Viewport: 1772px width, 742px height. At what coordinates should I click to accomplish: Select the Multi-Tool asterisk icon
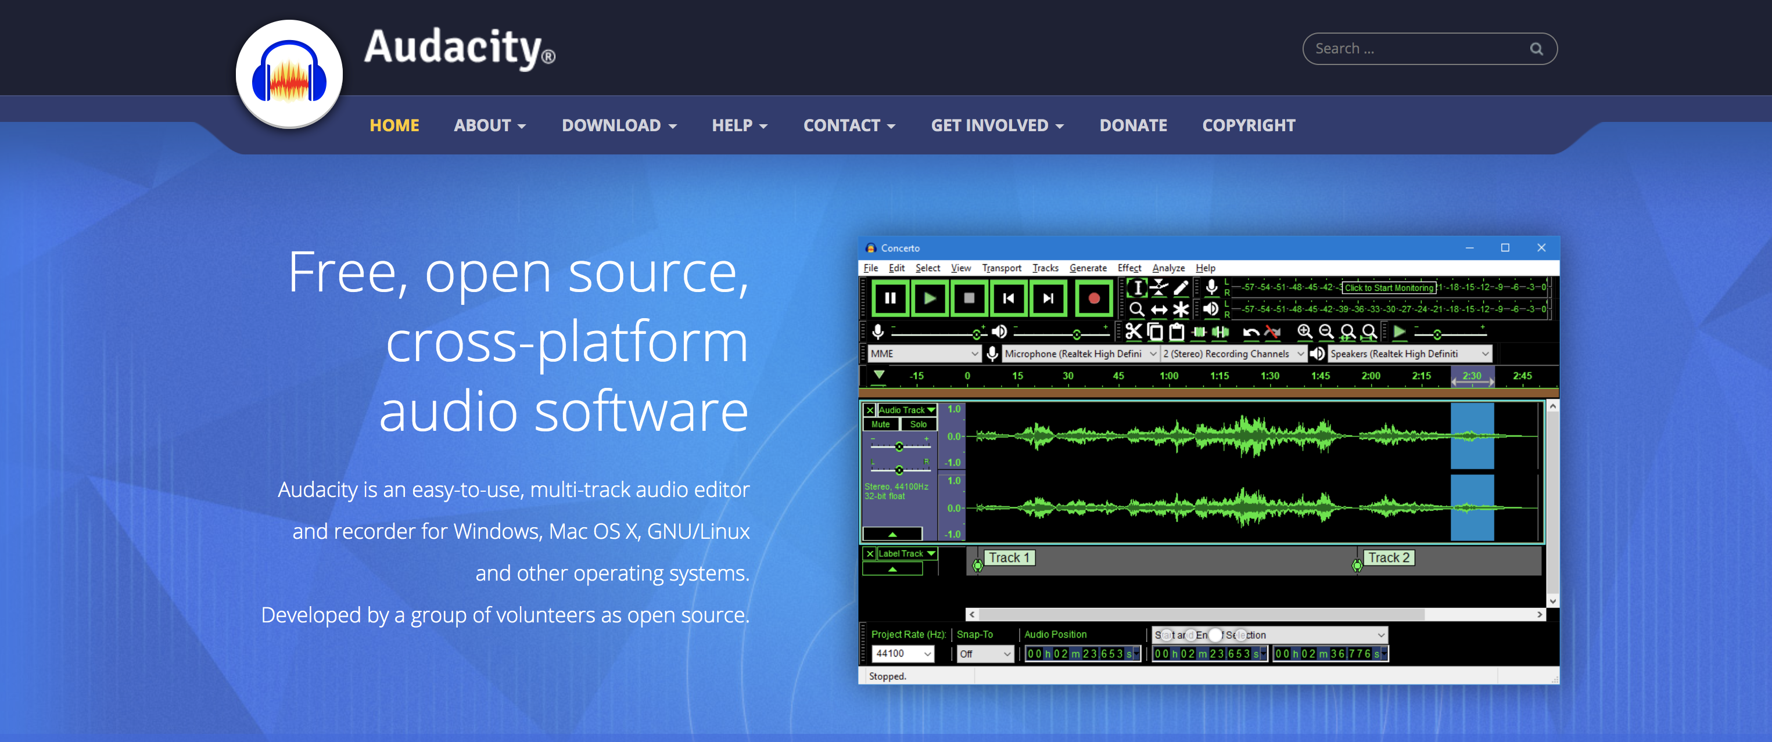[x=1181, y=309]
